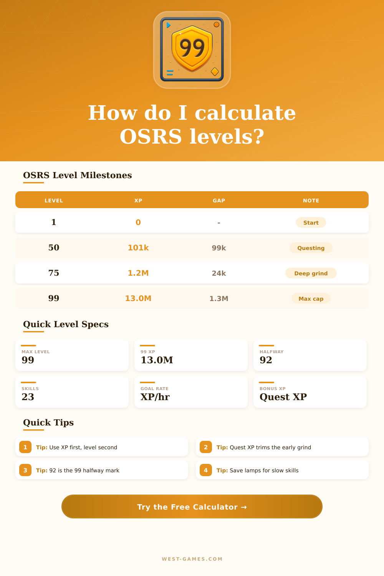Expand the Quick Tips section heading

pos(48,423)
